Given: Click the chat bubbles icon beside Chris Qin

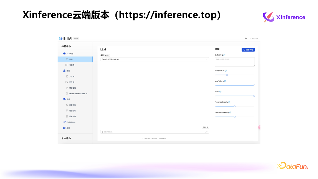Looking at the screenshot, I should (x=246, y=38).
